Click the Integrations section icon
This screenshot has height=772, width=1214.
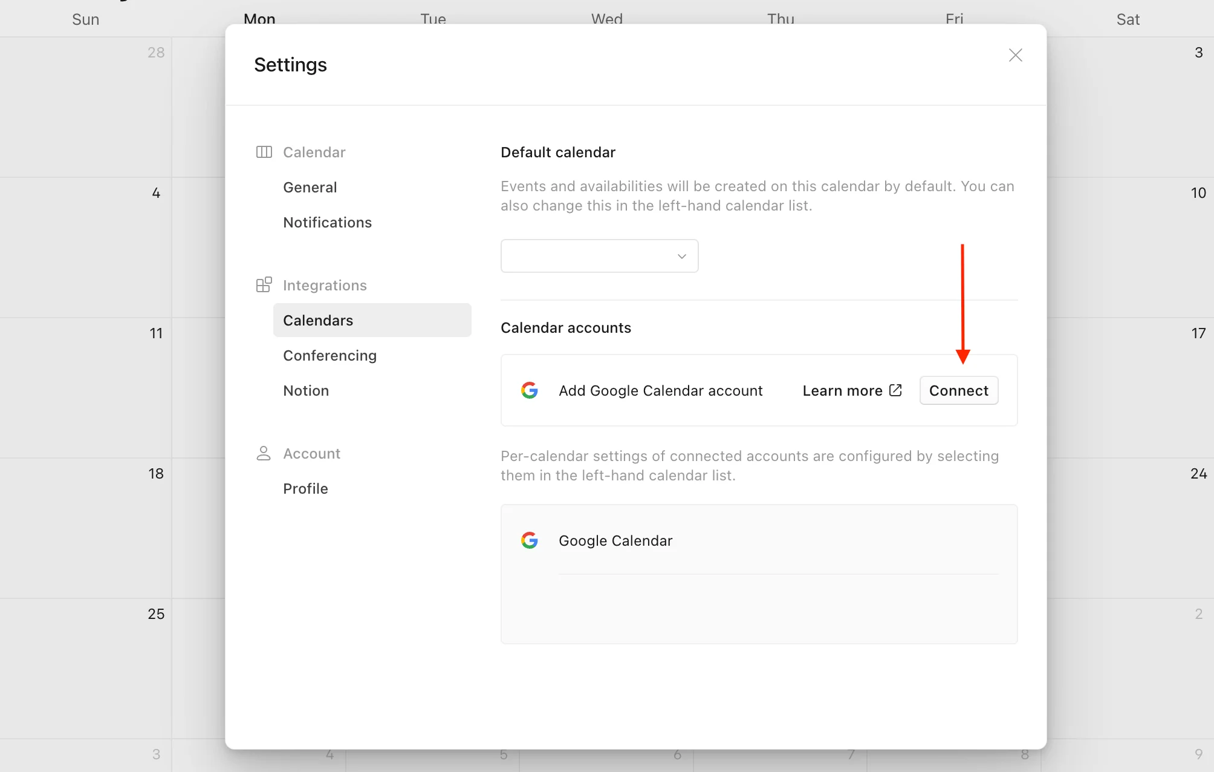coord(264,285)
